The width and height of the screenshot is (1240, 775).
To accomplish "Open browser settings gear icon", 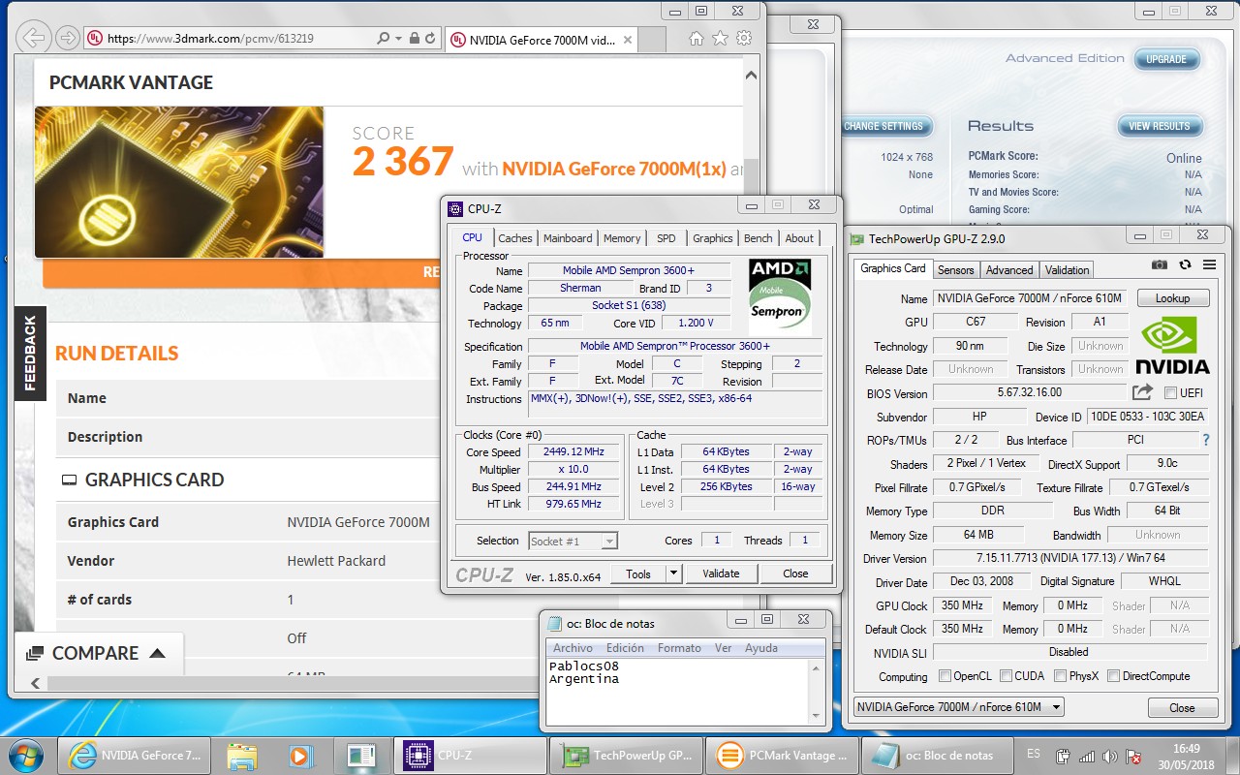I will pos(744,39).
